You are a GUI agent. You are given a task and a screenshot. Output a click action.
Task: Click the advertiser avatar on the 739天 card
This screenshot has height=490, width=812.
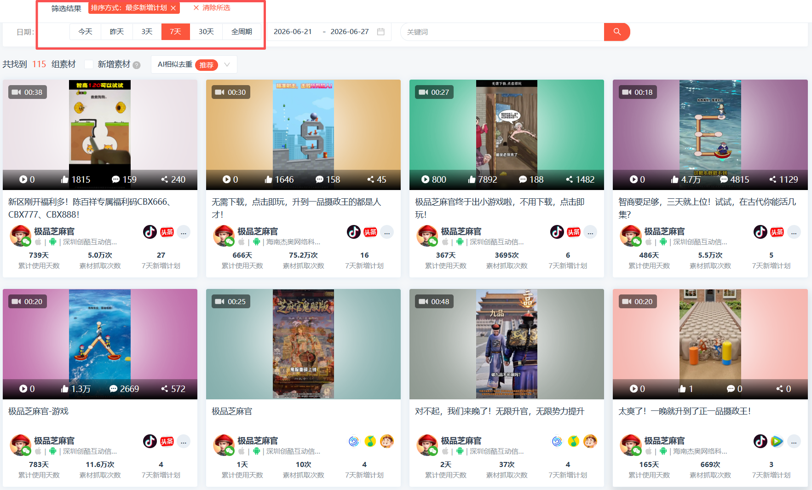pos(20,236)
